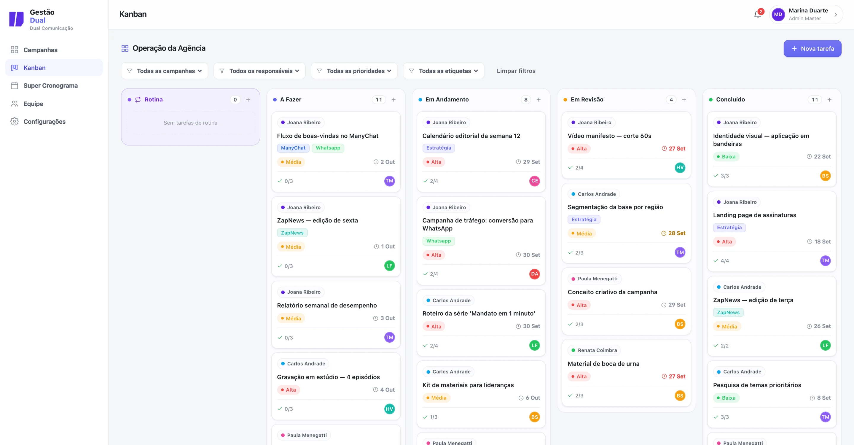Image resolution: width=854 pixels, height=445 pixels.
Task: Select Kanban in the sidebar
Action: click(54, 68)
